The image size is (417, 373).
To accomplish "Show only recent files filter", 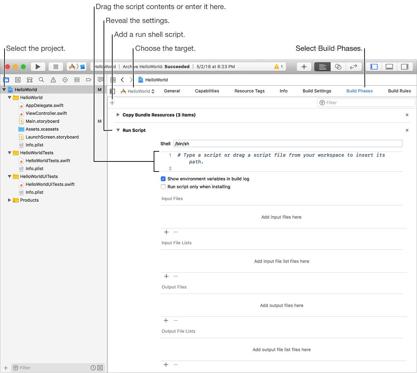I will 93,368.
